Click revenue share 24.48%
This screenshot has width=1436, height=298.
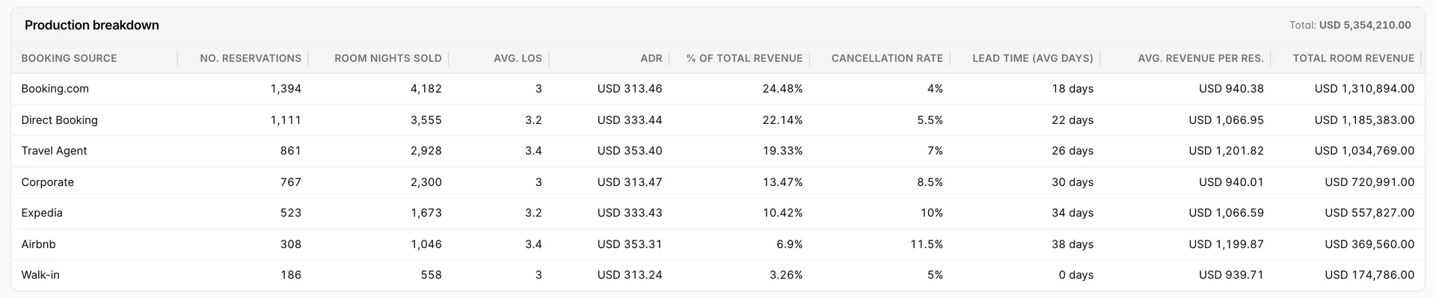tap(782, 89)
